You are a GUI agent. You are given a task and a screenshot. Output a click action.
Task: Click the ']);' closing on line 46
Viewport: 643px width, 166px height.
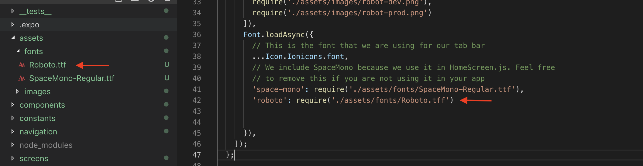tap(241, 144)
